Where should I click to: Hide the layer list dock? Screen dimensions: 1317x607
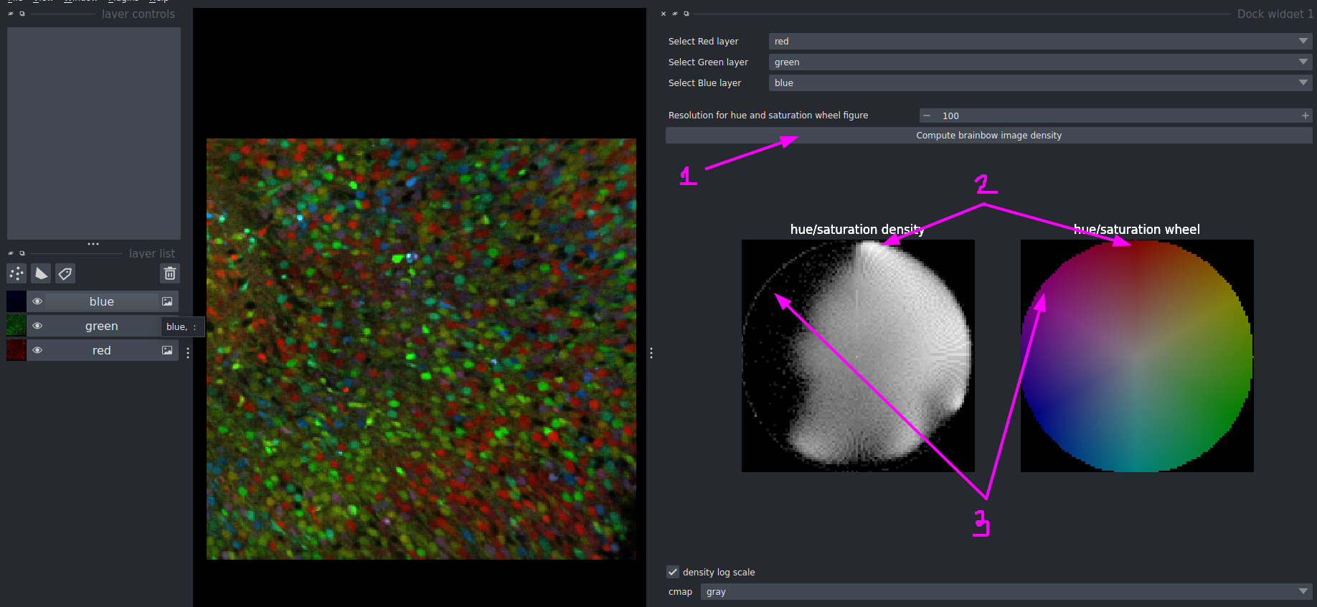(11, 253)
